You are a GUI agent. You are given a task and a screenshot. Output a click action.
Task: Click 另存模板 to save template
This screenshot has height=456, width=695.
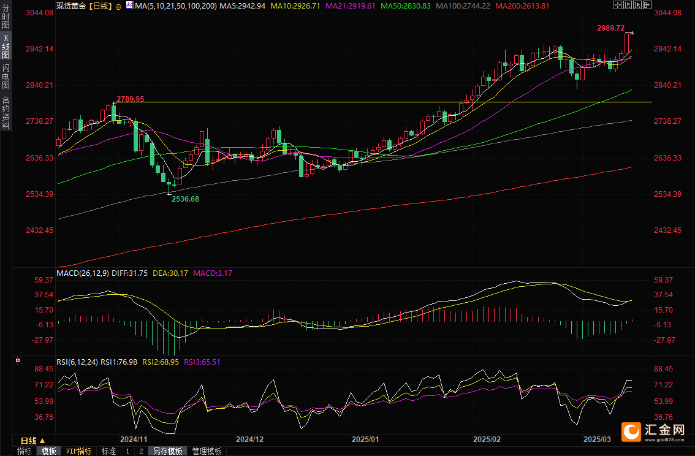[167, 451]
